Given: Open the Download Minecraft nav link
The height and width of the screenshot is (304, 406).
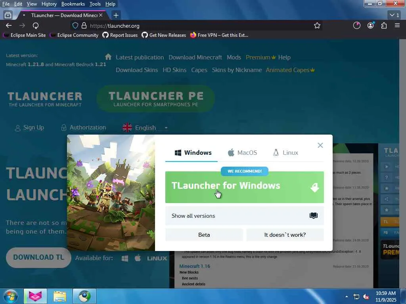Looking at the screenshot, I should click(195, 57).
